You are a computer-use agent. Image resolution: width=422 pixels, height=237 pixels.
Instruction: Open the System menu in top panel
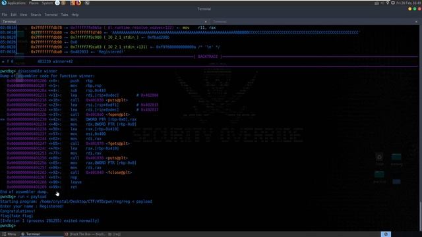pyautogui.click(x=47, y=3)
